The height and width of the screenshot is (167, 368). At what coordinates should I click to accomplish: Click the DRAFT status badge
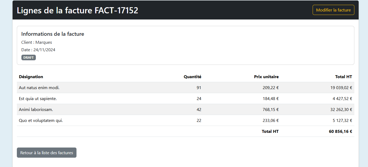pos(29,57)
